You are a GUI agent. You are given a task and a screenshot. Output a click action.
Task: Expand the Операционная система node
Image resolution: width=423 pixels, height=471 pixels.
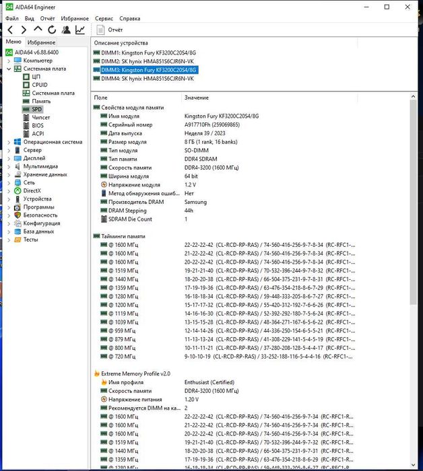9,142
